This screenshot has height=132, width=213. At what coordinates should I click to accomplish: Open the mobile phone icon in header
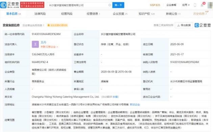pos(195,5)
